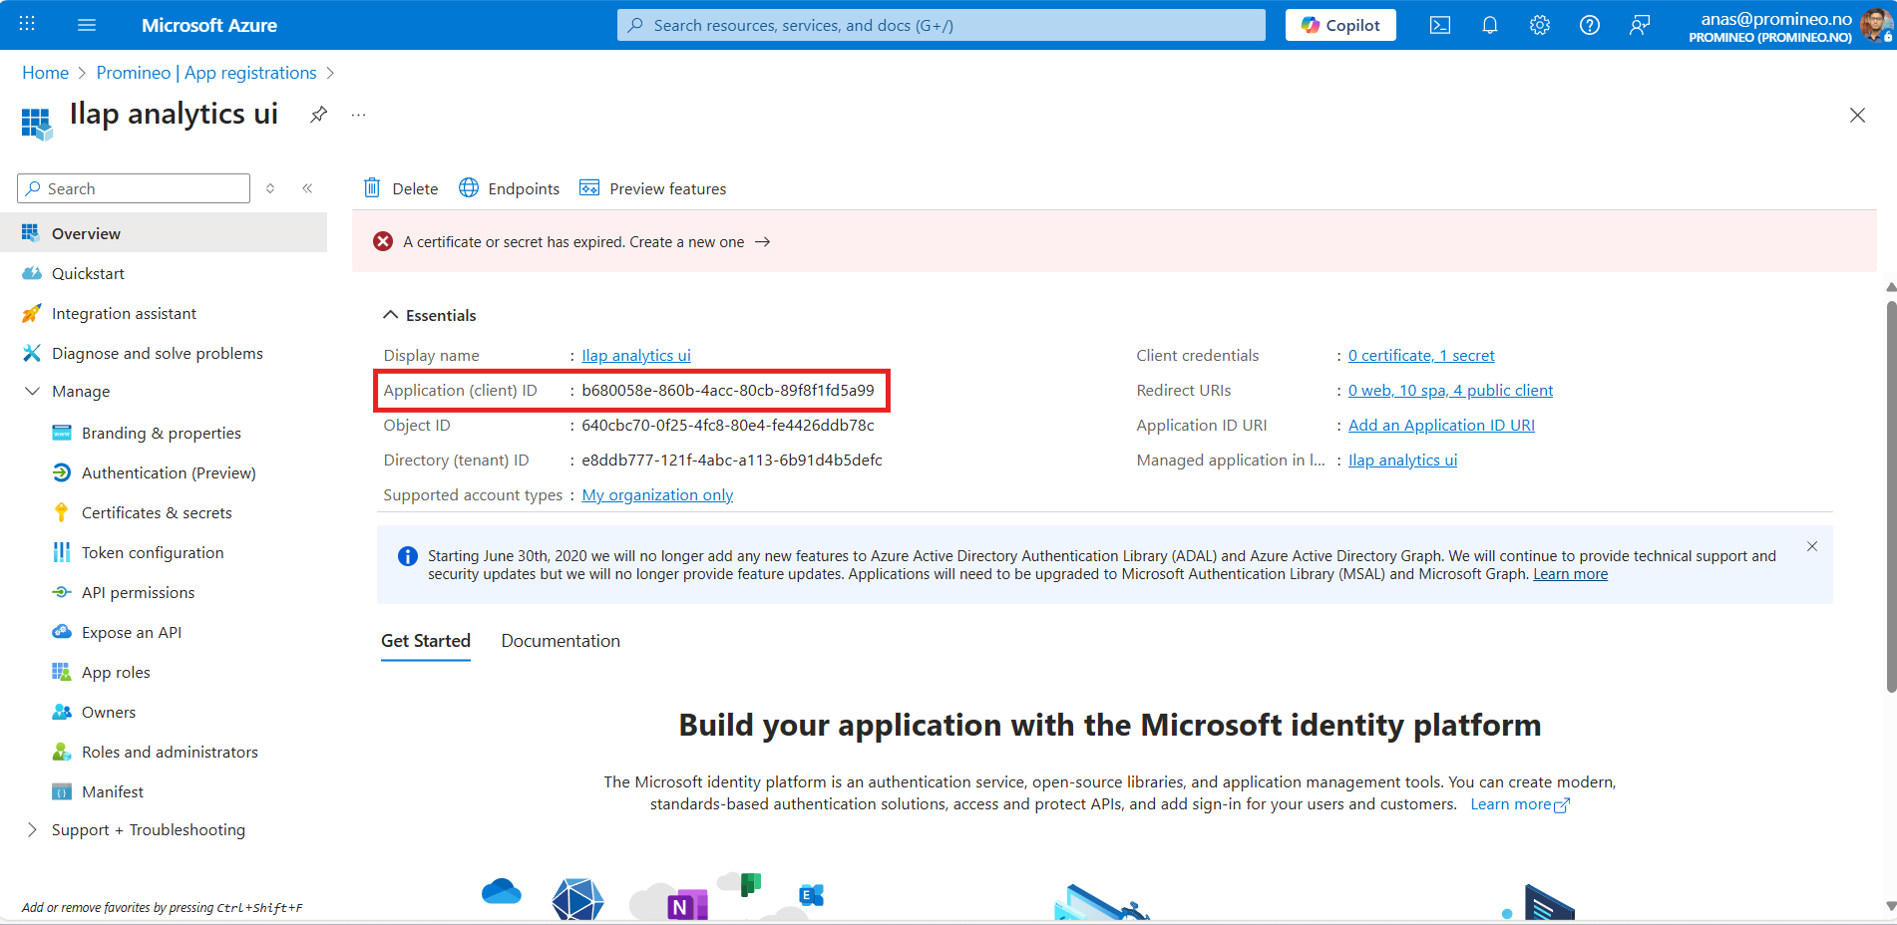This screenshot has height=925, width=1897.
Task: Click the global search resources box
Action: [x=941, y=25]
